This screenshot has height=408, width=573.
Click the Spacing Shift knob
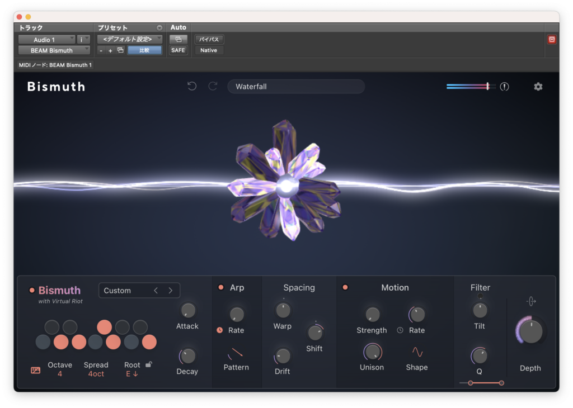(314, 333)
